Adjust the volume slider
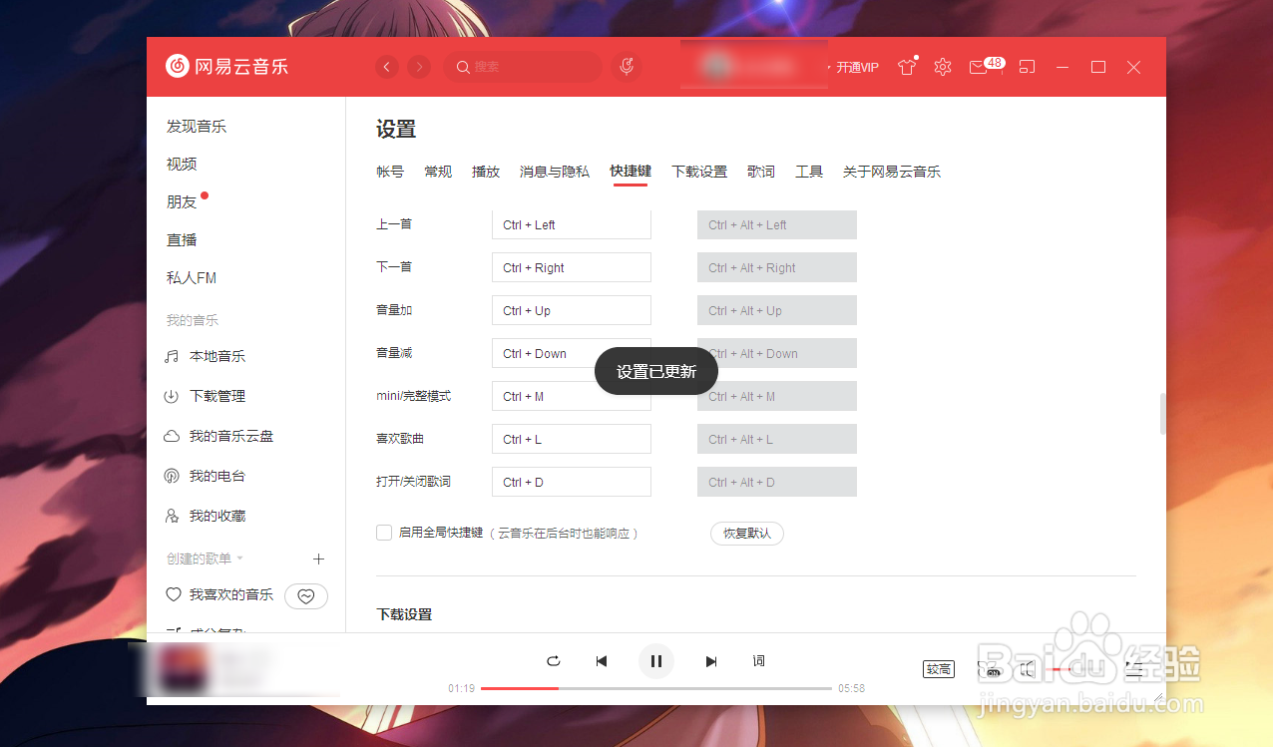The width and height of the screenshot is (1273, 747). 1072,669
